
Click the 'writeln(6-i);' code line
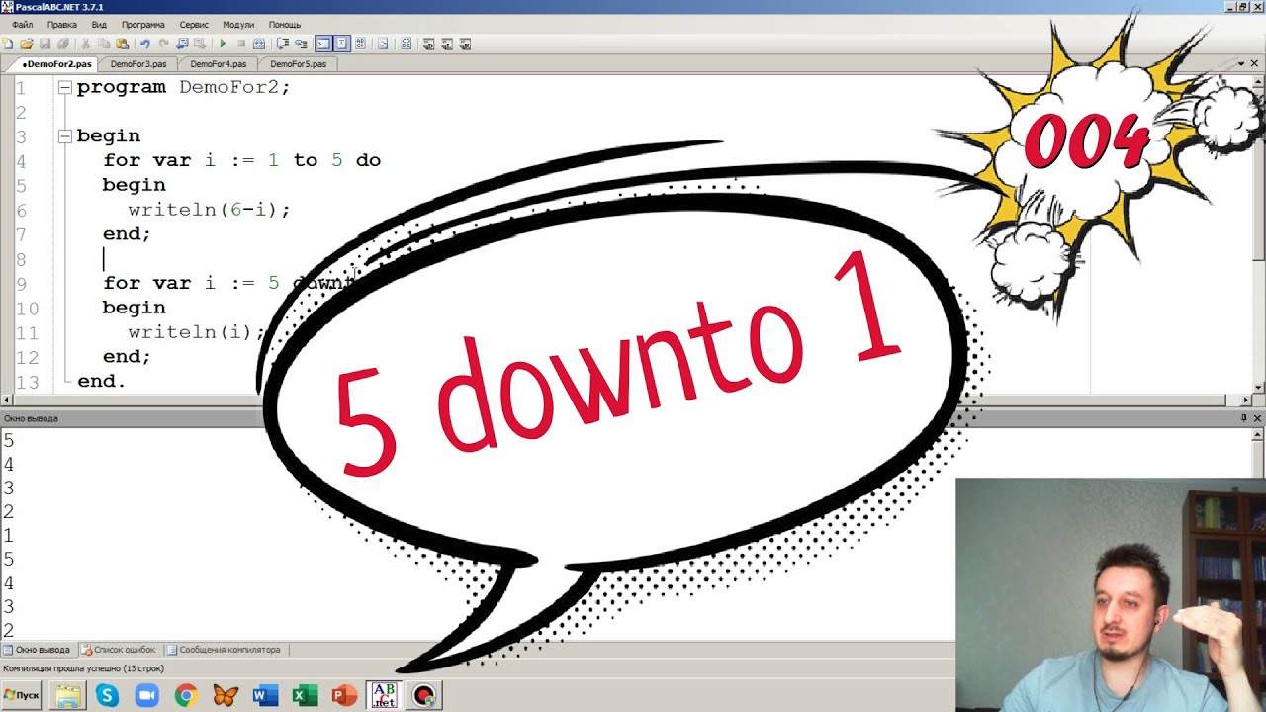point(209,210)
